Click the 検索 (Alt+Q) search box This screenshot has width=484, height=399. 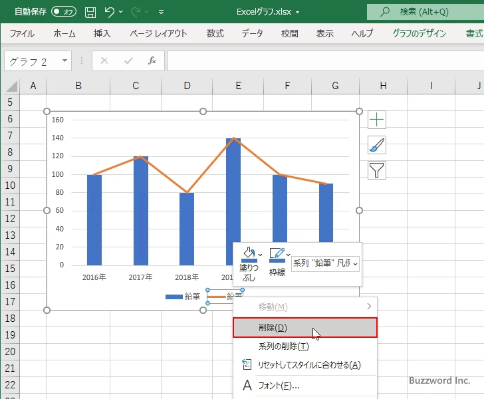pyautogui.click(x=425, y=12)
